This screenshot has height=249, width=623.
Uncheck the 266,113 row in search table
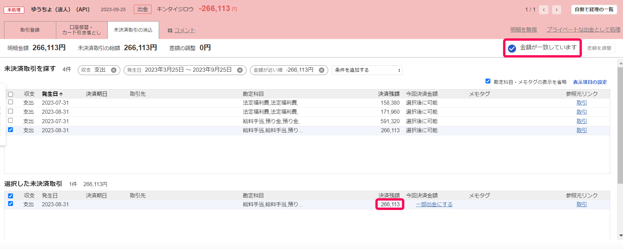[x=10, y=130]
